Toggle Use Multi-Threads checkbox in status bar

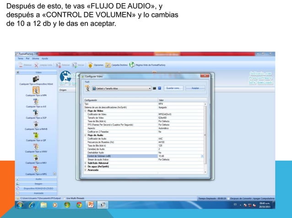coord(65,198)
